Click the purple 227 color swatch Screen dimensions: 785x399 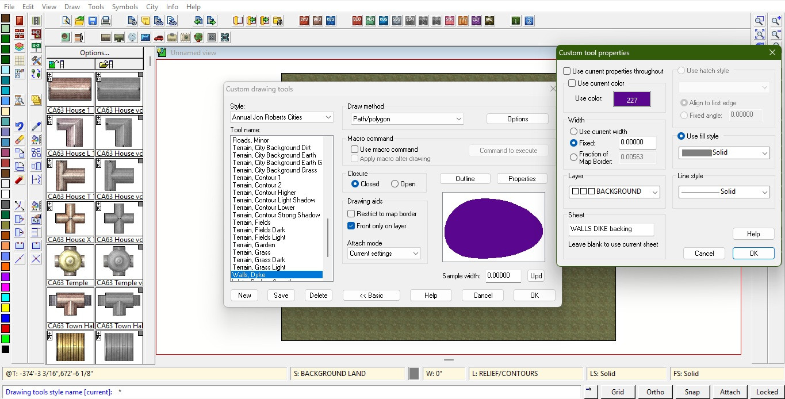[631, 99]
